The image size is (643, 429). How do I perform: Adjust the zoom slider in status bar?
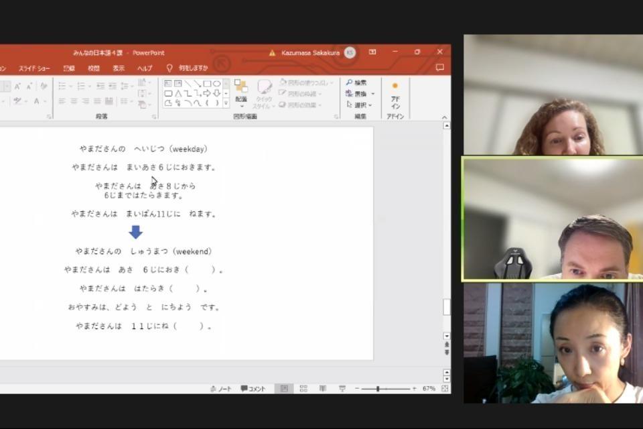pos(378,389)
